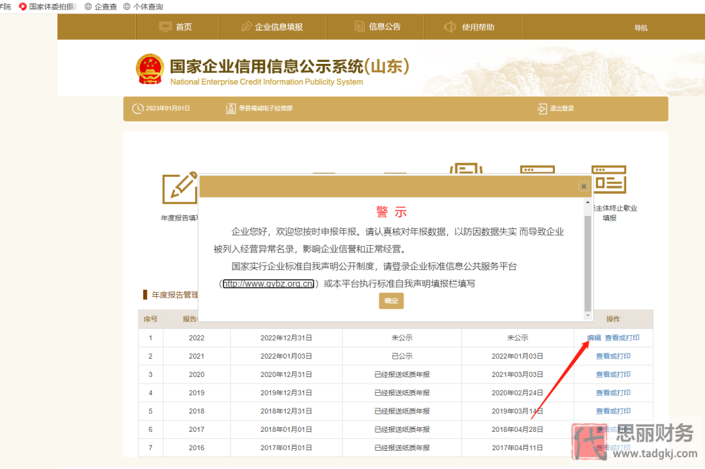The image size is (705, 469).
Task: Click the logout arrow icon next to 退出登录
Action: tap(542, 108)
